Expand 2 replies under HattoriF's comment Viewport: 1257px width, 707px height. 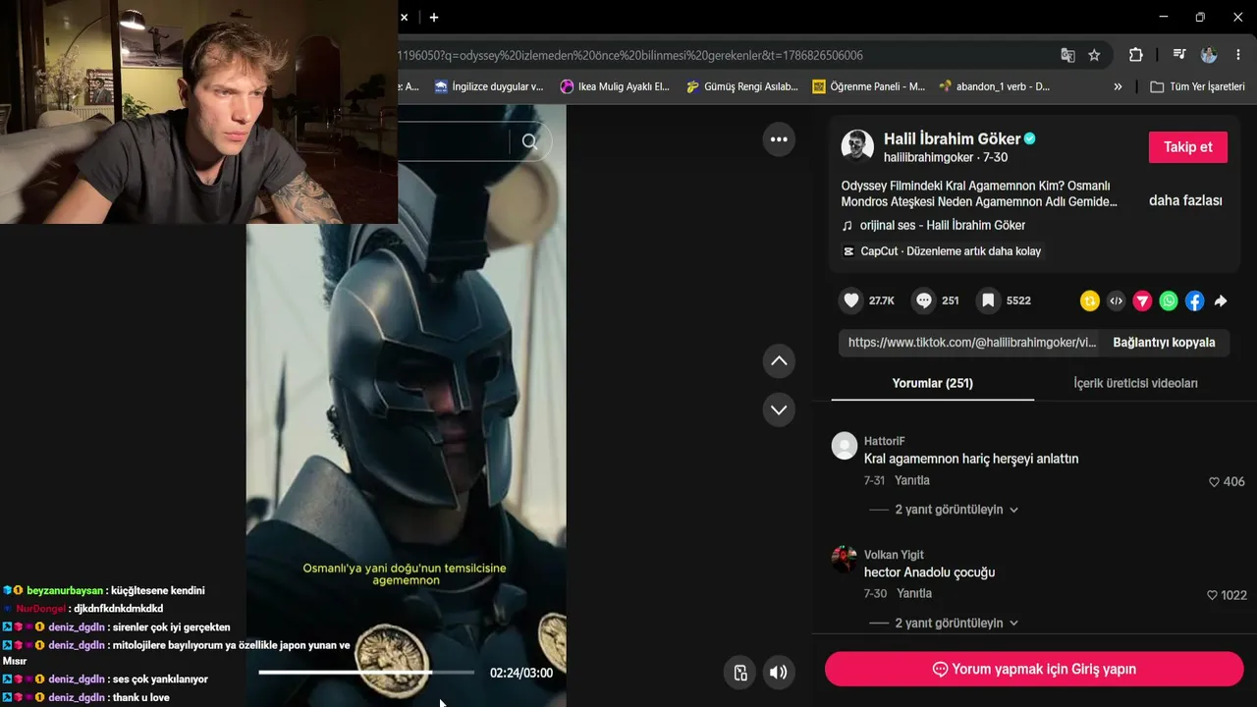coord(956,510)
